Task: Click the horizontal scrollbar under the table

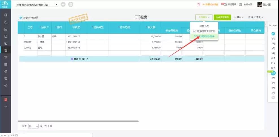Action: 78,121
